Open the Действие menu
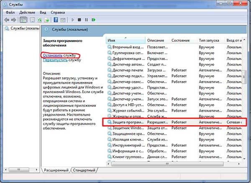The height and width of the screenshot is (183, 251). [x=27, y=13]
